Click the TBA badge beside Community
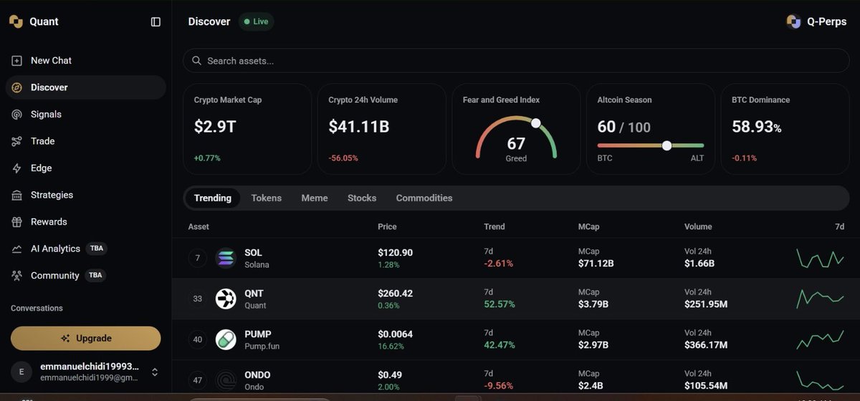Screen dimensions: 860x401 [95, 276]
